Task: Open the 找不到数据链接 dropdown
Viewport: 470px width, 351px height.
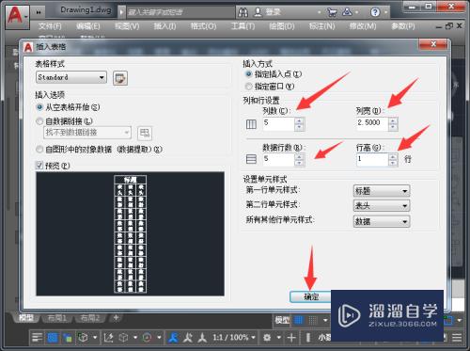Action: (x=87, y=133)
